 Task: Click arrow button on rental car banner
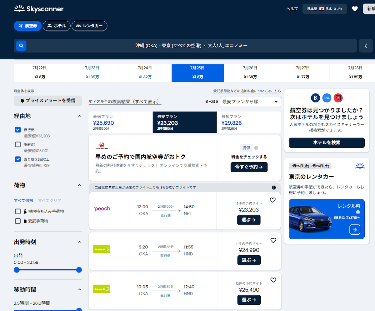(x=355, y=230)
